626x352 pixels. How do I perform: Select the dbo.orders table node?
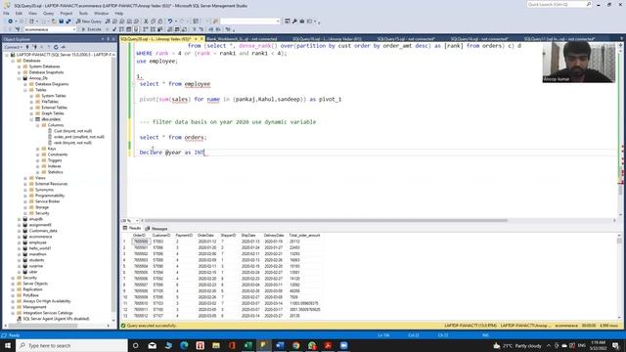[x=51, y=119]
